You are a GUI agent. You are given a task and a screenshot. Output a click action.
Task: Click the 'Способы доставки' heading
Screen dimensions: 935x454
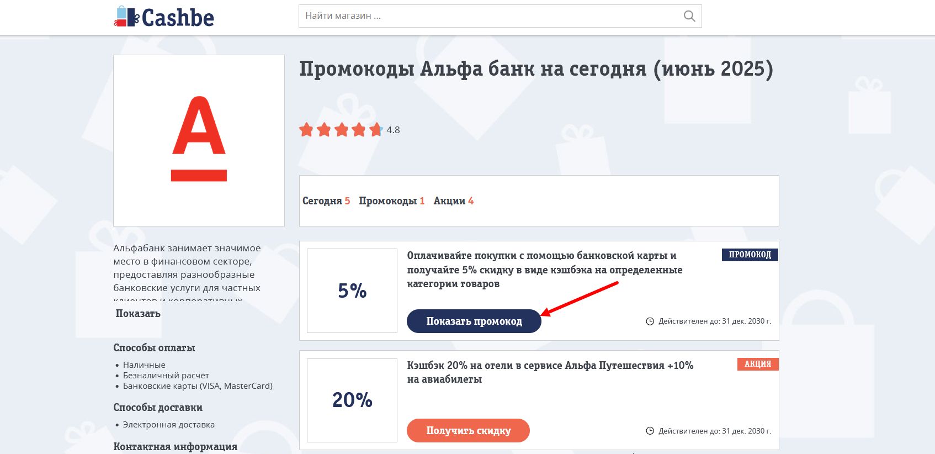pos(158,408)
